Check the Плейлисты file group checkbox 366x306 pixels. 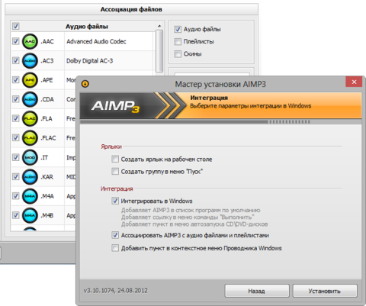(178, 41)
